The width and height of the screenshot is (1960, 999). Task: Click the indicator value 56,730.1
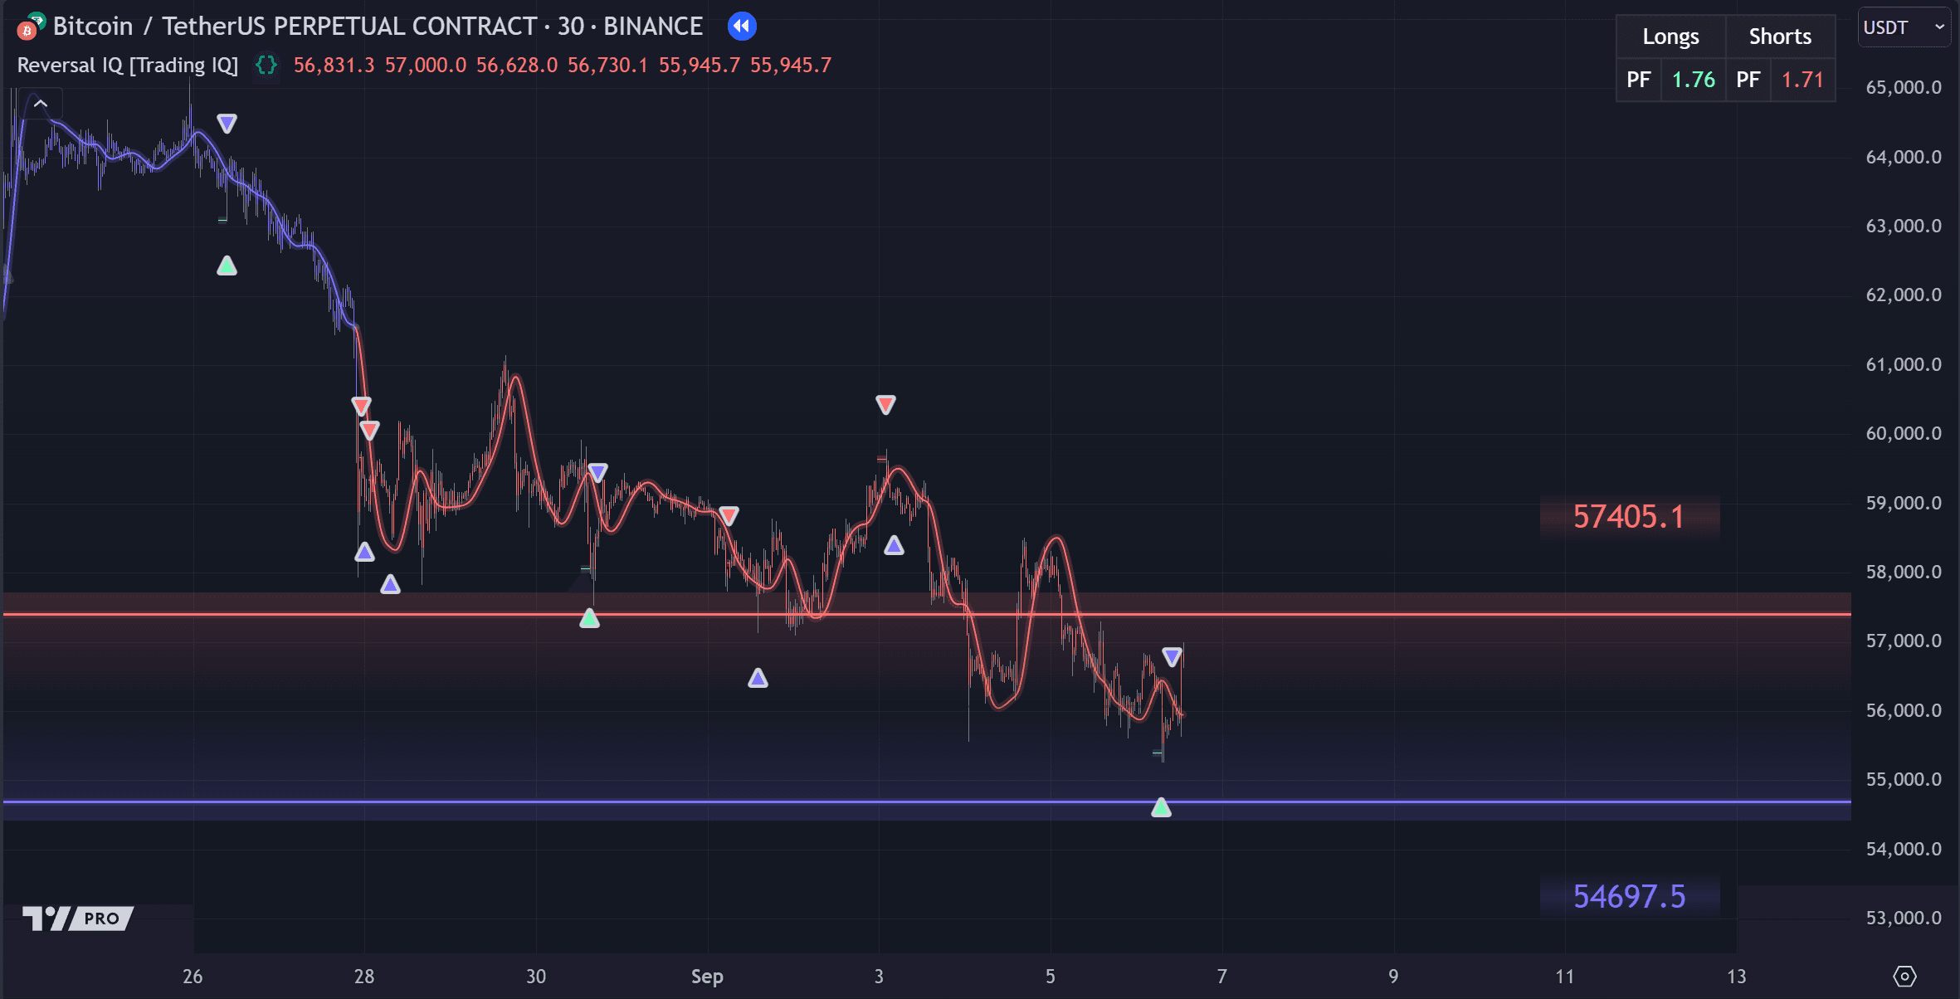pos(607,65)
